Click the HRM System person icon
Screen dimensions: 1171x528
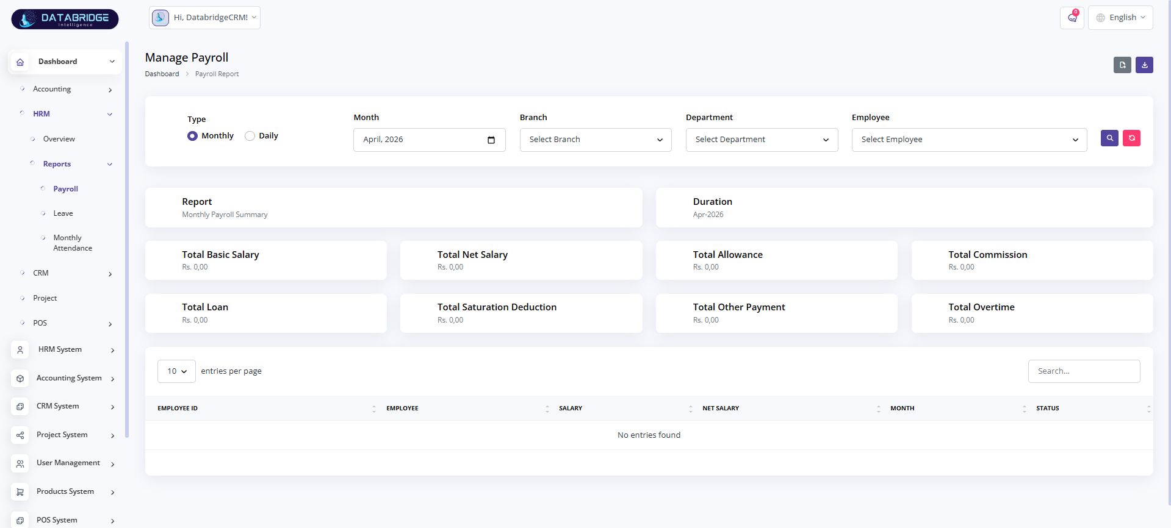20,350
